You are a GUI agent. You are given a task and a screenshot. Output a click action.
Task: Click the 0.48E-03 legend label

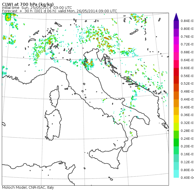[187, 92]
